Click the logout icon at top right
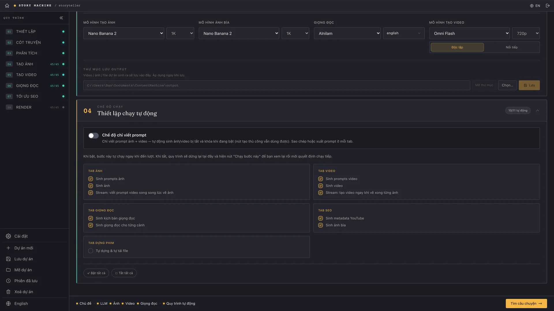This screenshot has height=311, width=554. point(548,5)
